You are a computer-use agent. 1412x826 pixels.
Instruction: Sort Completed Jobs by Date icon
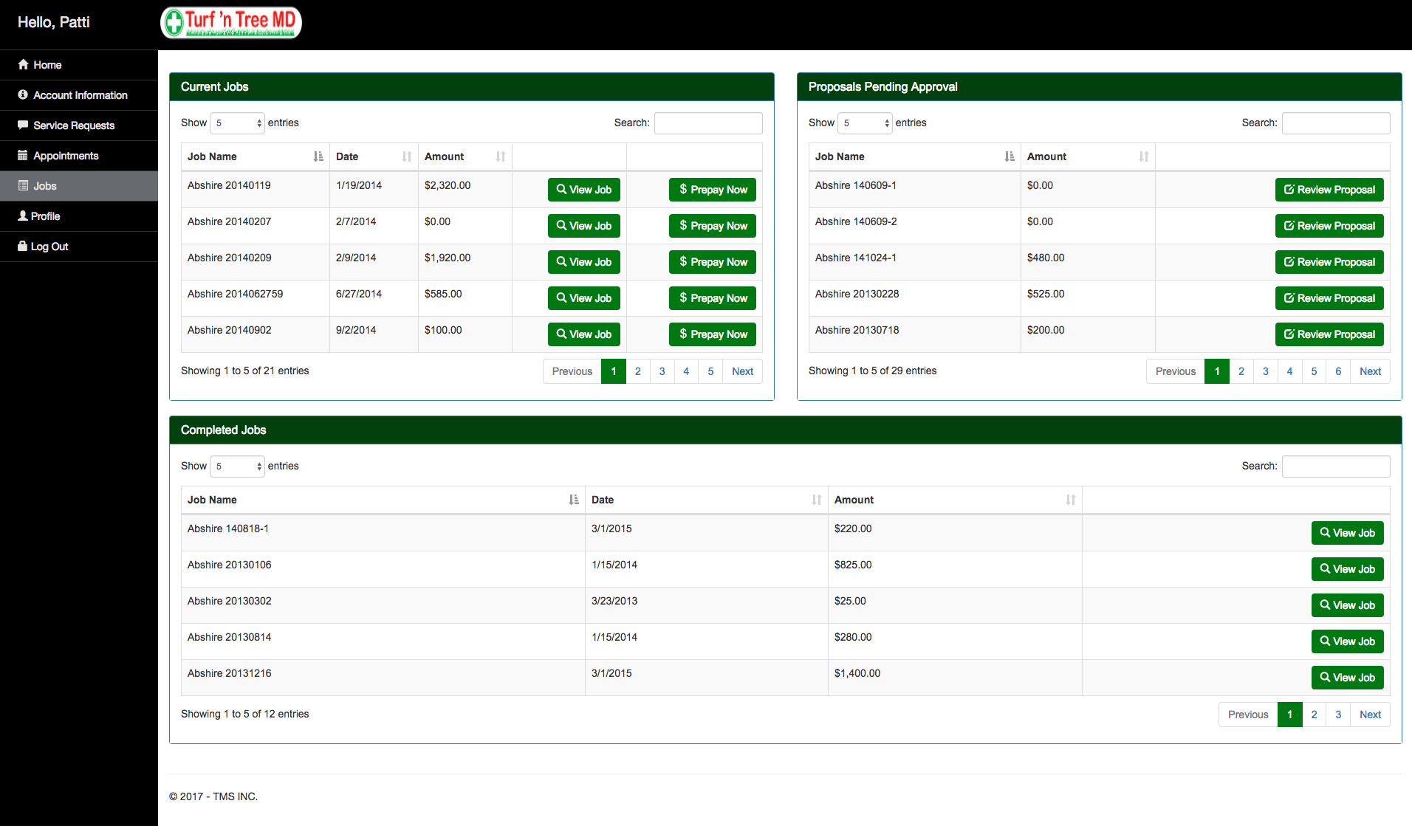point(817,500)
